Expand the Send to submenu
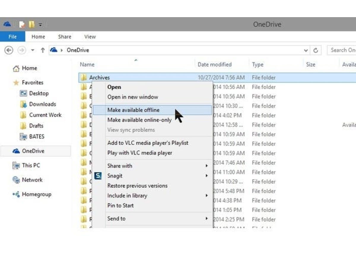356x254 pixels. [x=152, y=219]
